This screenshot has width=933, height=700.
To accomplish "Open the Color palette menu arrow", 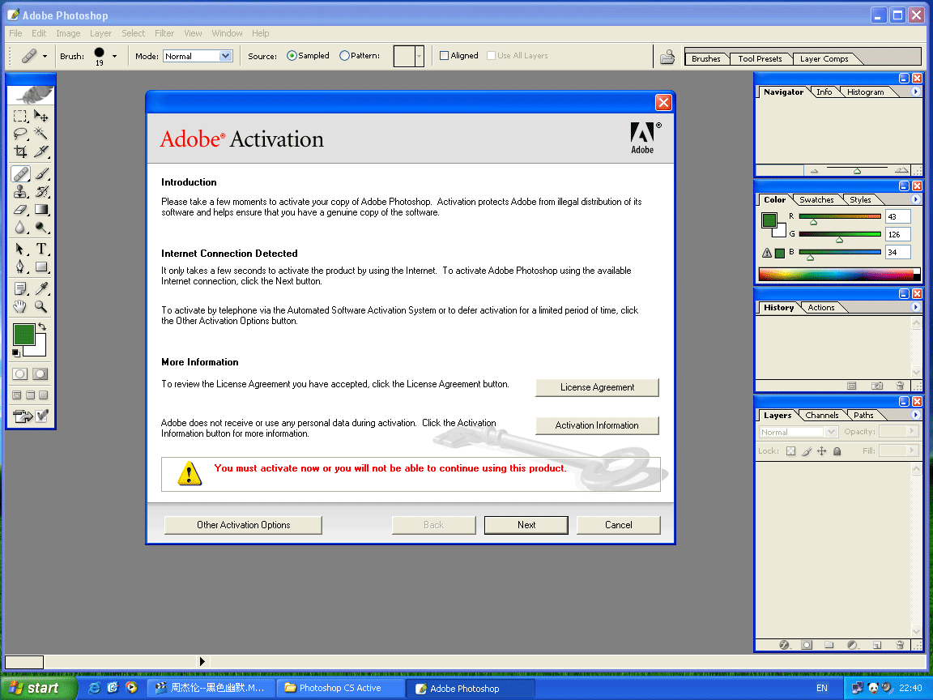I will [x=916, y=199].
